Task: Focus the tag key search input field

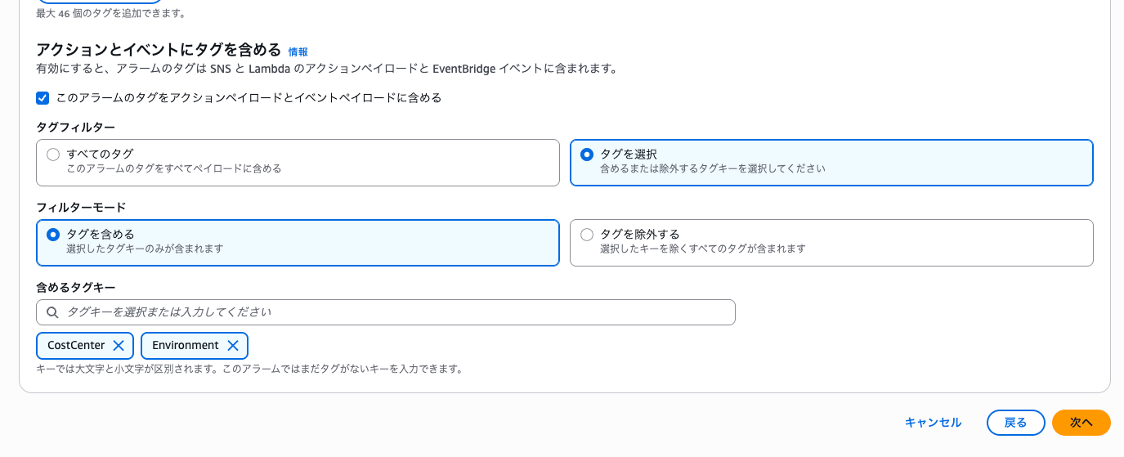Action: coord(386,312)
